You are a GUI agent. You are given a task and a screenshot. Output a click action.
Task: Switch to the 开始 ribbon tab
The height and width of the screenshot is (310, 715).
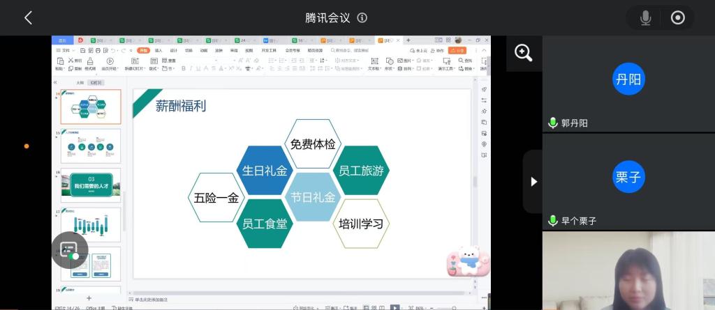143,50
